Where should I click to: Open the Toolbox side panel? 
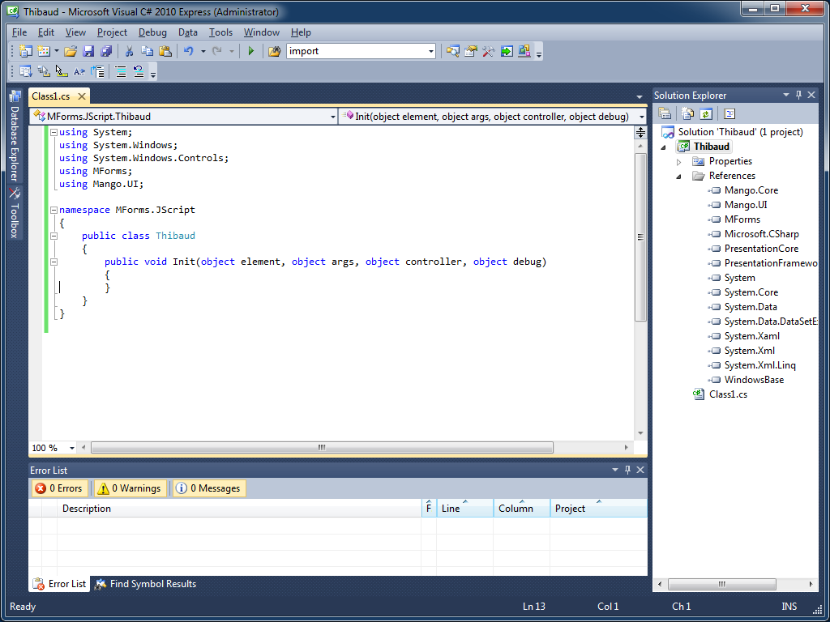(14, 214)
